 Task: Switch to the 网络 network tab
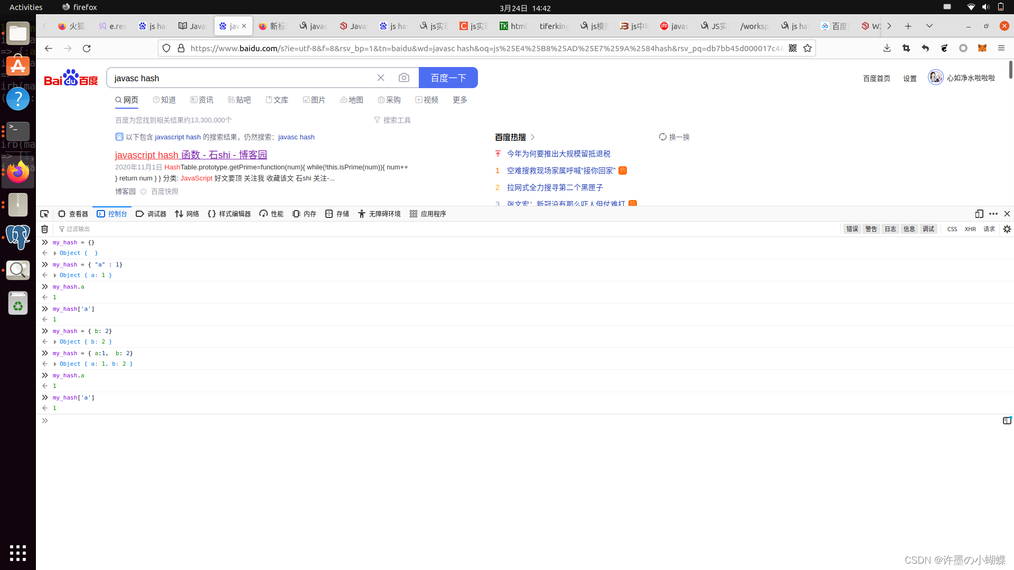click(x=187, y=214)
